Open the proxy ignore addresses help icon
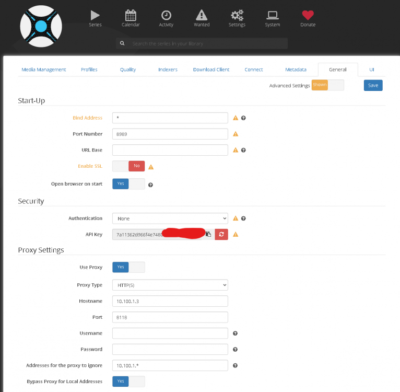Screen dimensions: 400x392 pyautogui.click(x=235, y=365)
